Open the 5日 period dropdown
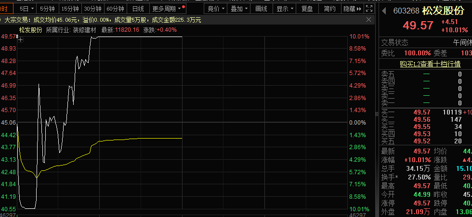Screen dimensions: 472x217 (x=26, y=9)
